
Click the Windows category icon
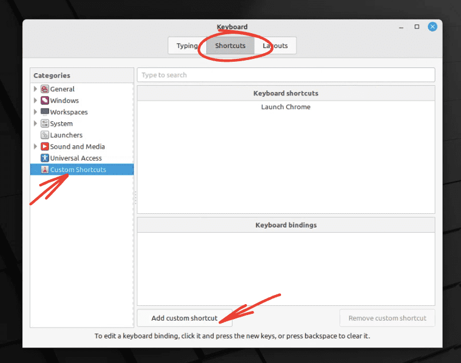[45, 100]
